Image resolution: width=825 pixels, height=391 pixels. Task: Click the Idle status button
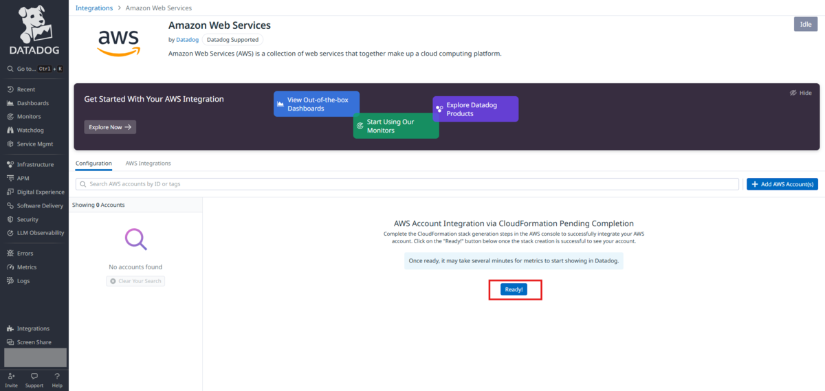point(806,25)
